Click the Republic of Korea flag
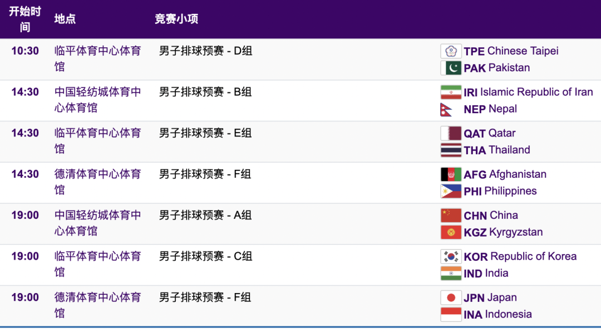Viewport: 601px width, 332px height. click(x=451, y=256)
